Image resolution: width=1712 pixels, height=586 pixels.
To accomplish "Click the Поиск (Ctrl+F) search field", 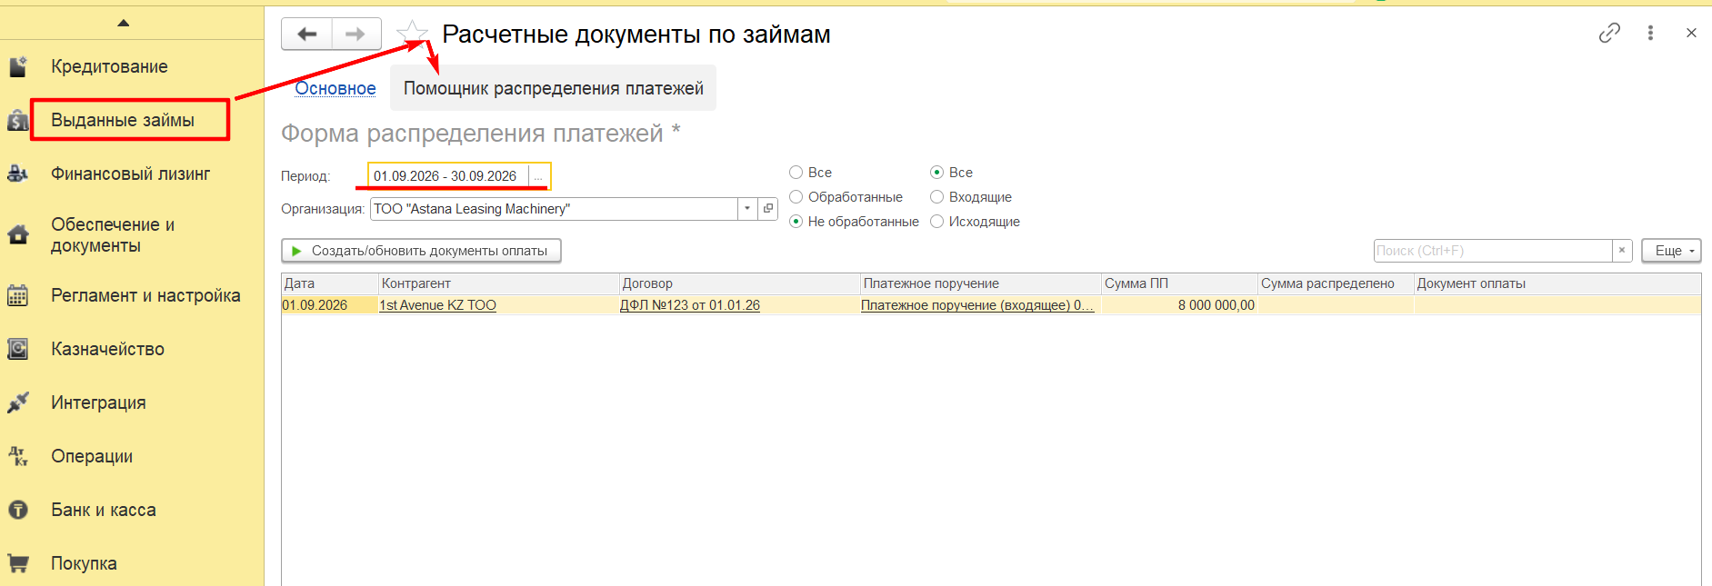I will click(1493, 251).
